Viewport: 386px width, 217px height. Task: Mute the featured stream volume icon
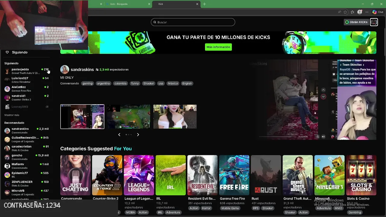(x=323, y=137)
